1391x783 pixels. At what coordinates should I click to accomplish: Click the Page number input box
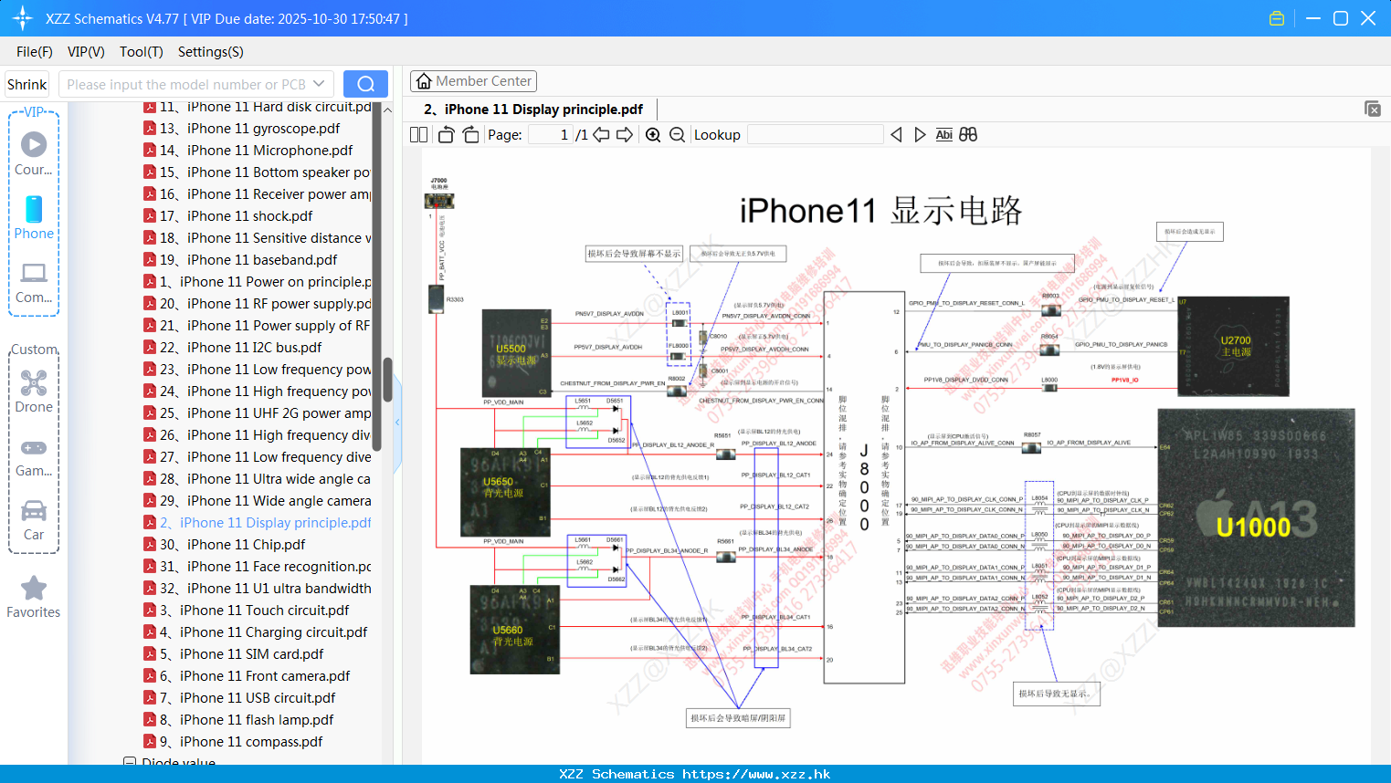[551, 135]
